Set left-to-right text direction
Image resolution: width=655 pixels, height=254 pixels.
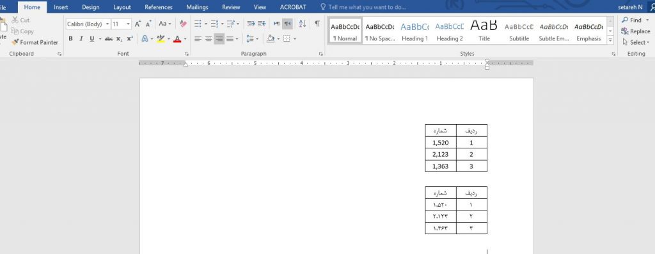point(276,24)
